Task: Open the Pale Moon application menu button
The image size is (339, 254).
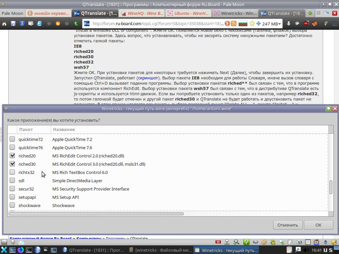Action: [x=12, y=13]
